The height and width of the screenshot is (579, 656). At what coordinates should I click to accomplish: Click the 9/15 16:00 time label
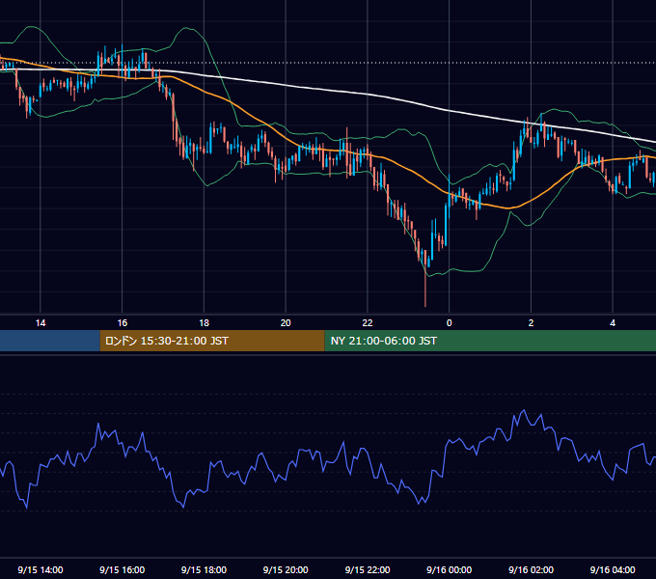click(x=123, y=569)
